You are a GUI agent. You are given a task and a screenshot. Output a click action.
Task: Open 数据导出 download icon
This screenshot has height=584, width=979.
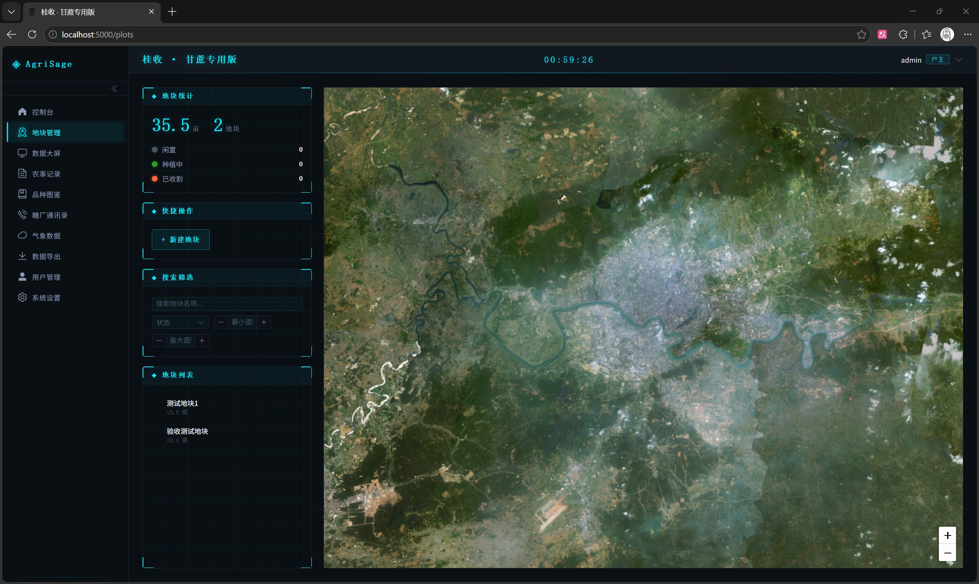[23, 256]
